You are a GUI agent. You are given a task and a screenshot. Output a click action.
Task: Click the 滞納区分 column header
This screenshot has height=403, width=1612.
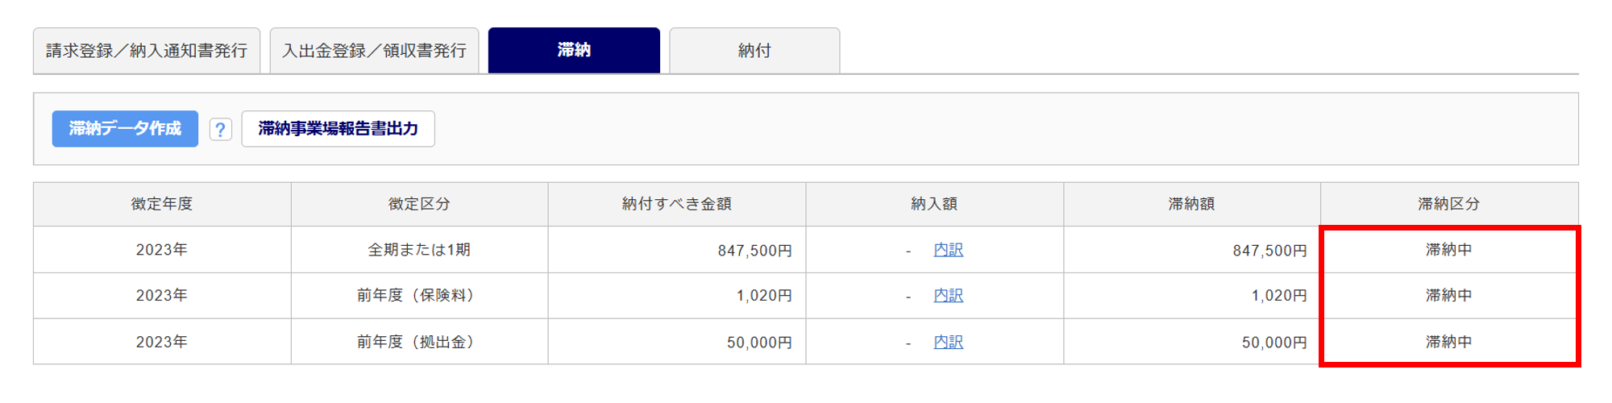point(1448,204)
